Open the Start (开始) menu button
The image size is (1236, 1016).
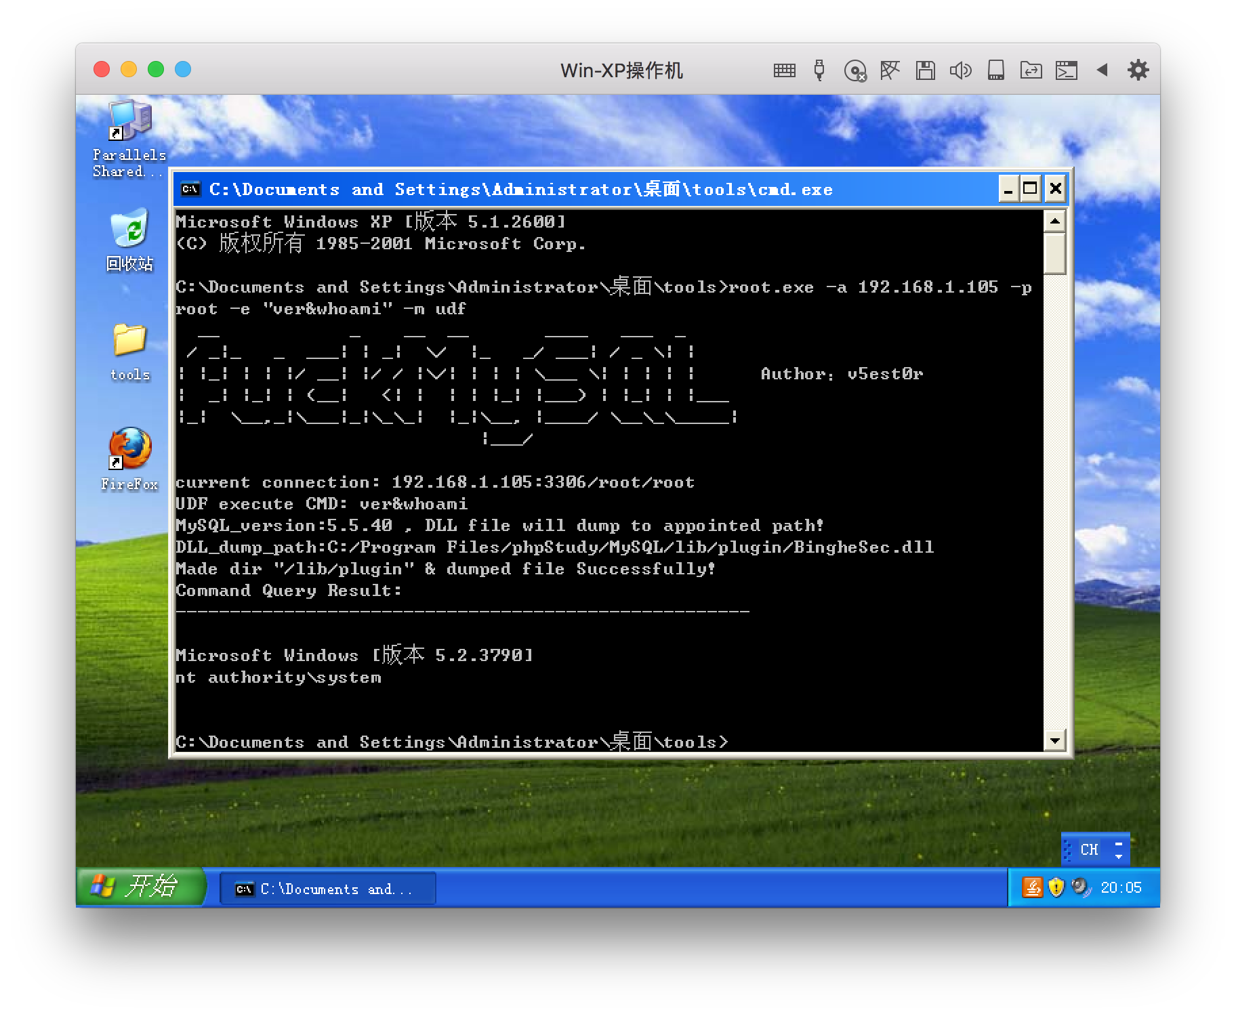[140, 887]
